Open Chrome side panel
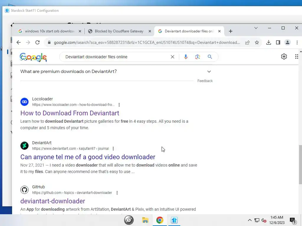302x226 pixels. (278, 42)
